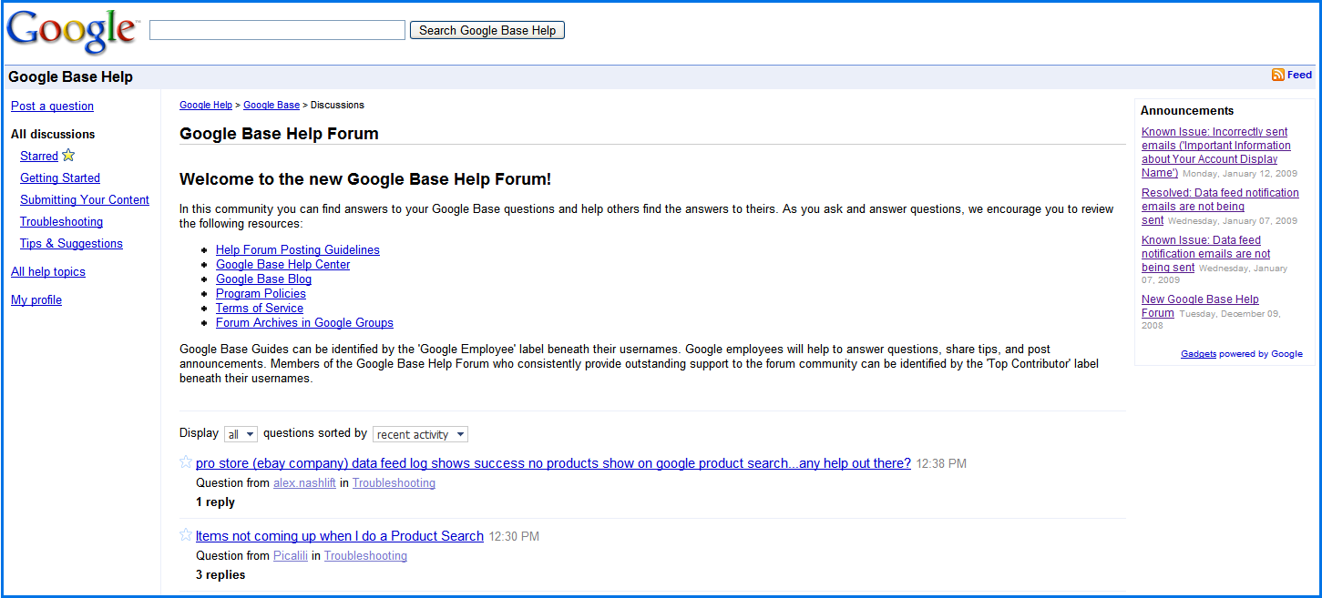Viewport: 1322px width, 598px height.
Task: Select Troubleshooting in the sidebar
Action: pyautogui.click(x=61, y=222)
